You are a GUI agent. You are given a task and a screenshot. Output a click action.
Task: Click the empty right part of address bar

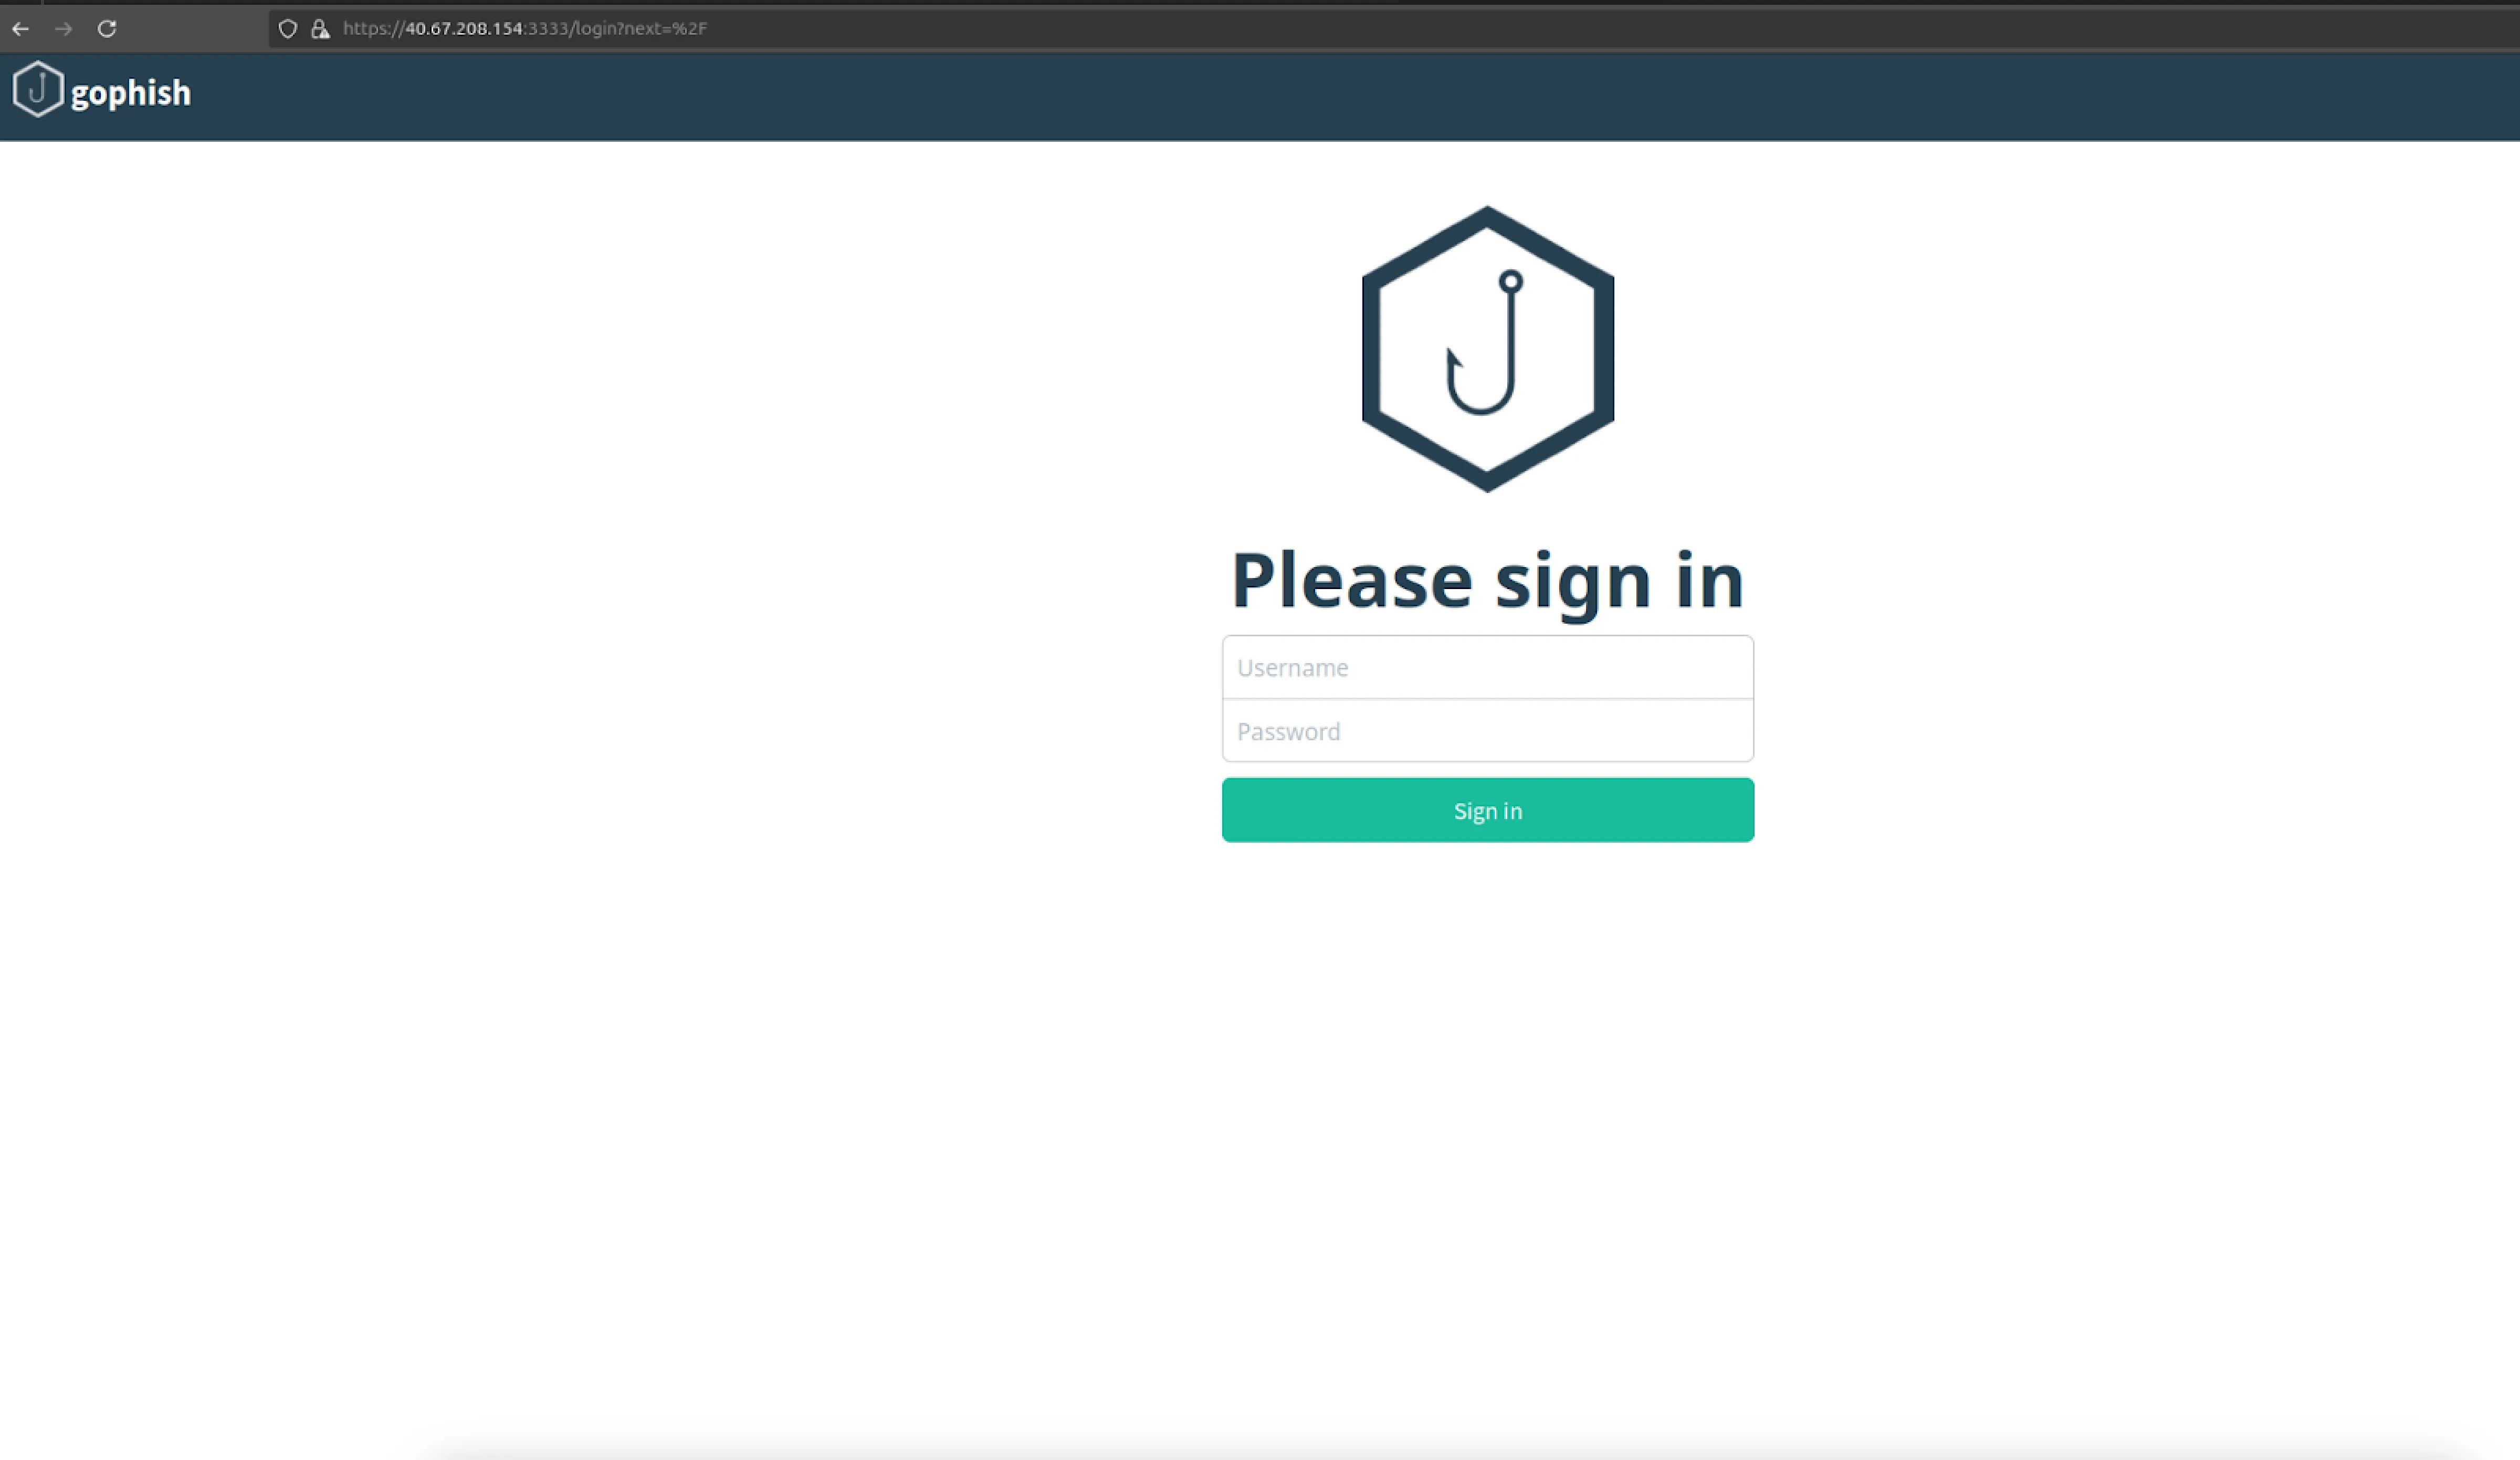1600,29
